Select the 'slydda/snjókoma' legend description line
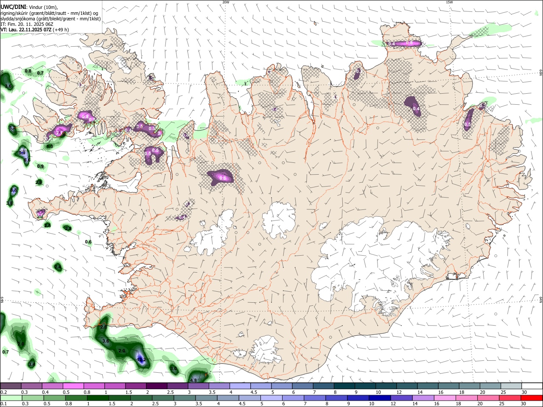Image resolution: width=543 pixels, height=407 pixels. pyautogui.click(x=50, y=19)
